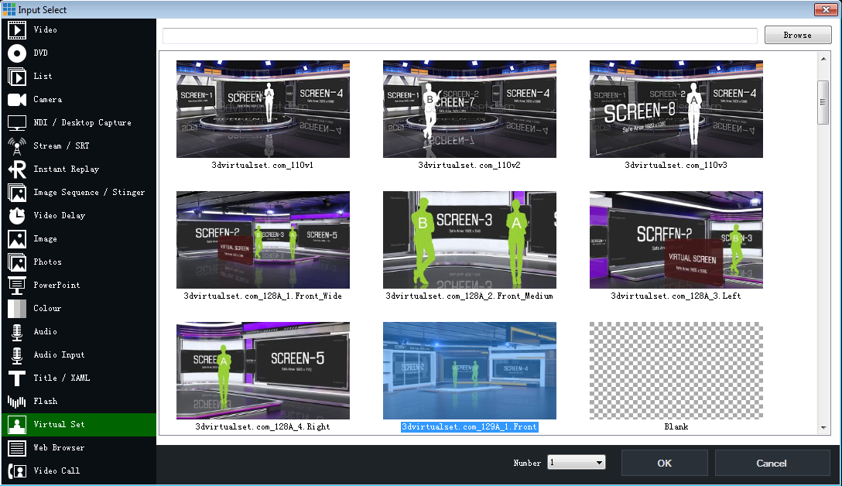Select the Blank virtual set thumbnail
Image resolution: width=842 pixels, height=486 pixels.
pos(676,371)
